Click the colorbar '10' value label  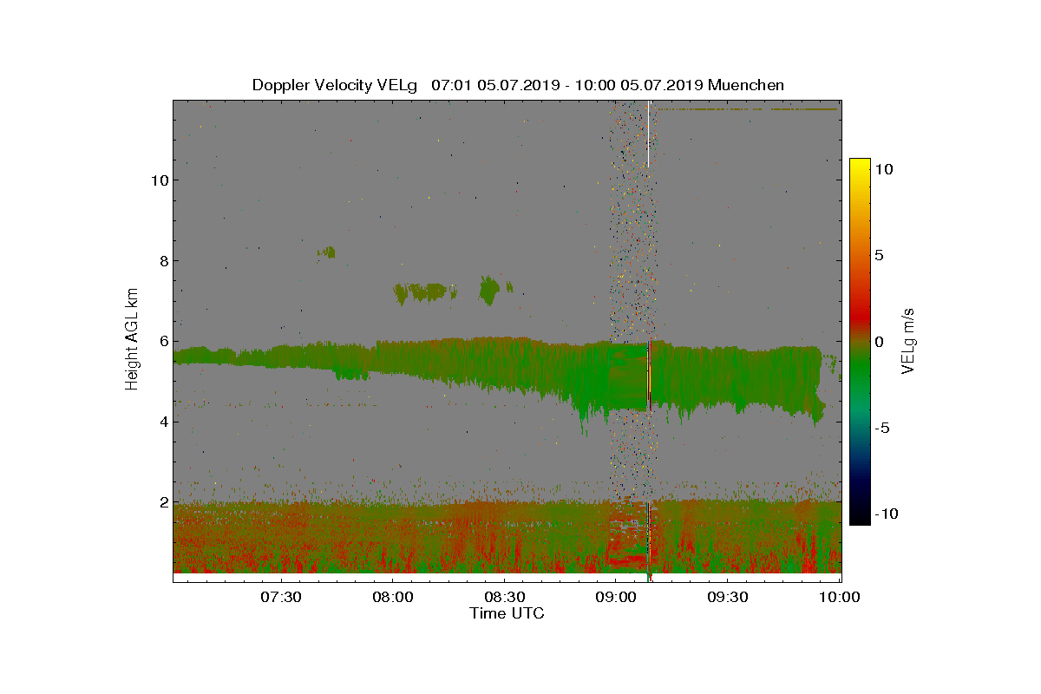(884, 170)
